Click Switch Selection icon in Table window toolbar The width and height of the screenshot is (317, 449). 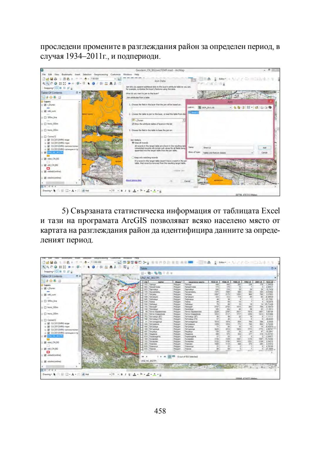160,273
